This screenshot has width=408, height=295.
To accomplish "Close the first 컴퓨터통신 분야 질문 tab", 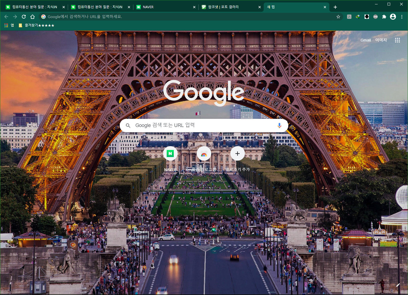I will pyautogui.click(x=64, y=7).
